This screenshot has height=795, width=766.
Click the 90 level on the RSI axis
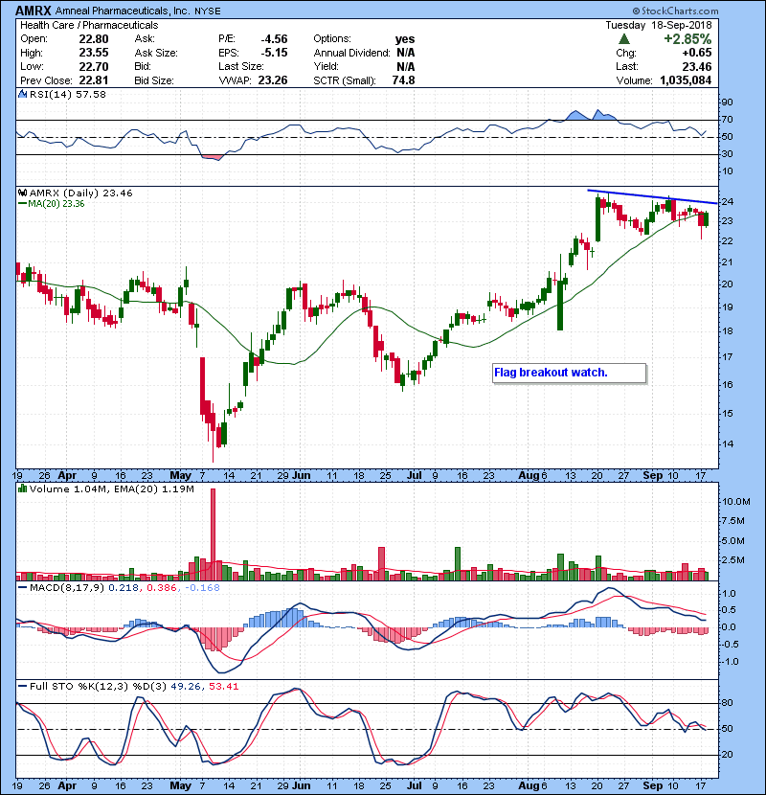(x=727, y=102)
